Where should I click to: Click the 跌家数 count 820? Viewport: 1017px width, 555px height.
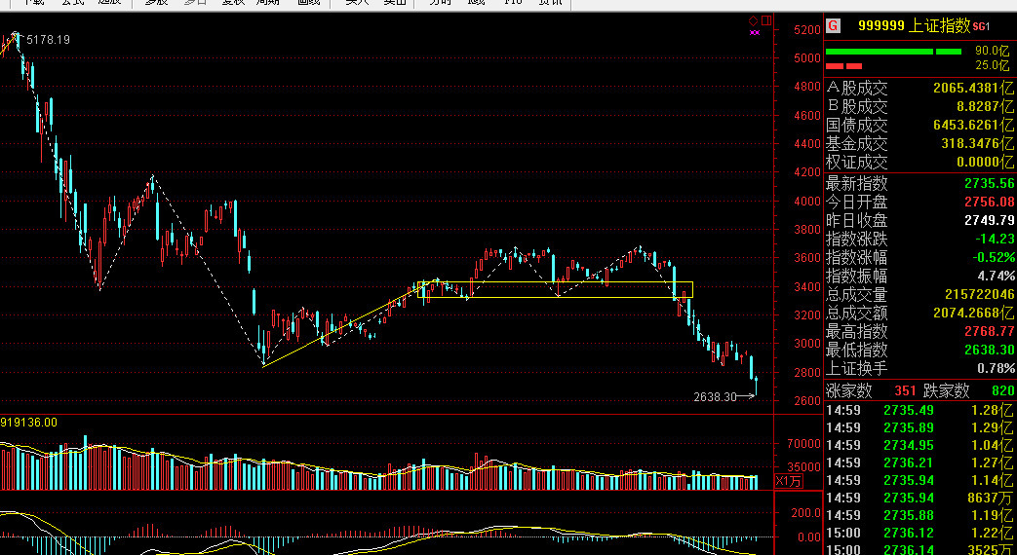point(1002,391)
